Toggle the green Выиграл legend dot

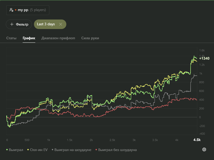(x=7, y=150)
